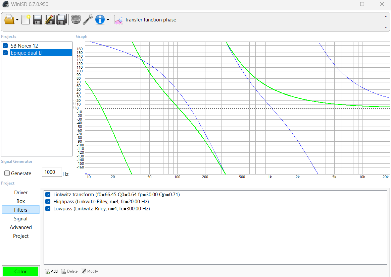Disable the Highpass Linkwitz-Riley filter checkbox
391x277 pixels.
(48, 201)
